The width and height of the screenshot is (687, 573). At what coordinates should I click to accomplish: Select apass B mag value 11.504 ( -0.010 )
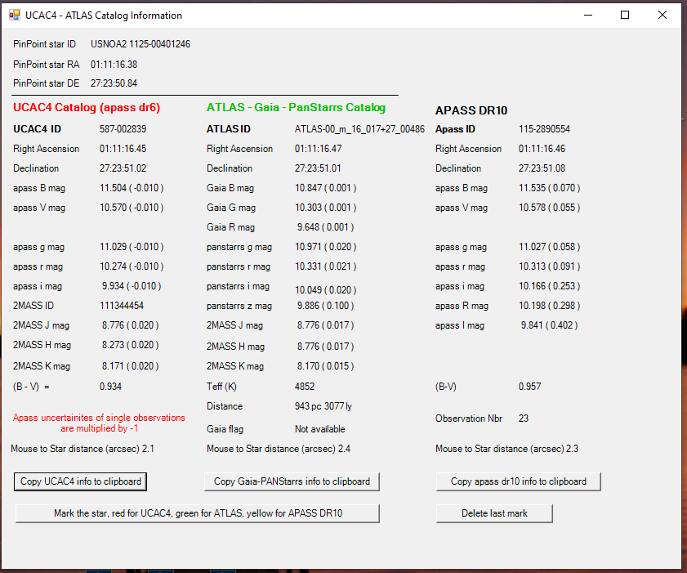[x=132, y=188]
